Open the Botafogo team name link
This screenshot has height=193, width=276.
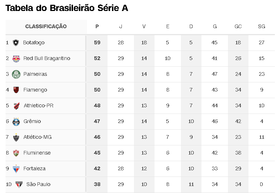(34, 43)
